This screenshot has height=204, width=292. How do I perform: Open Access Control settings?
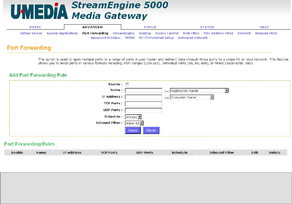[x=167, y=33]
